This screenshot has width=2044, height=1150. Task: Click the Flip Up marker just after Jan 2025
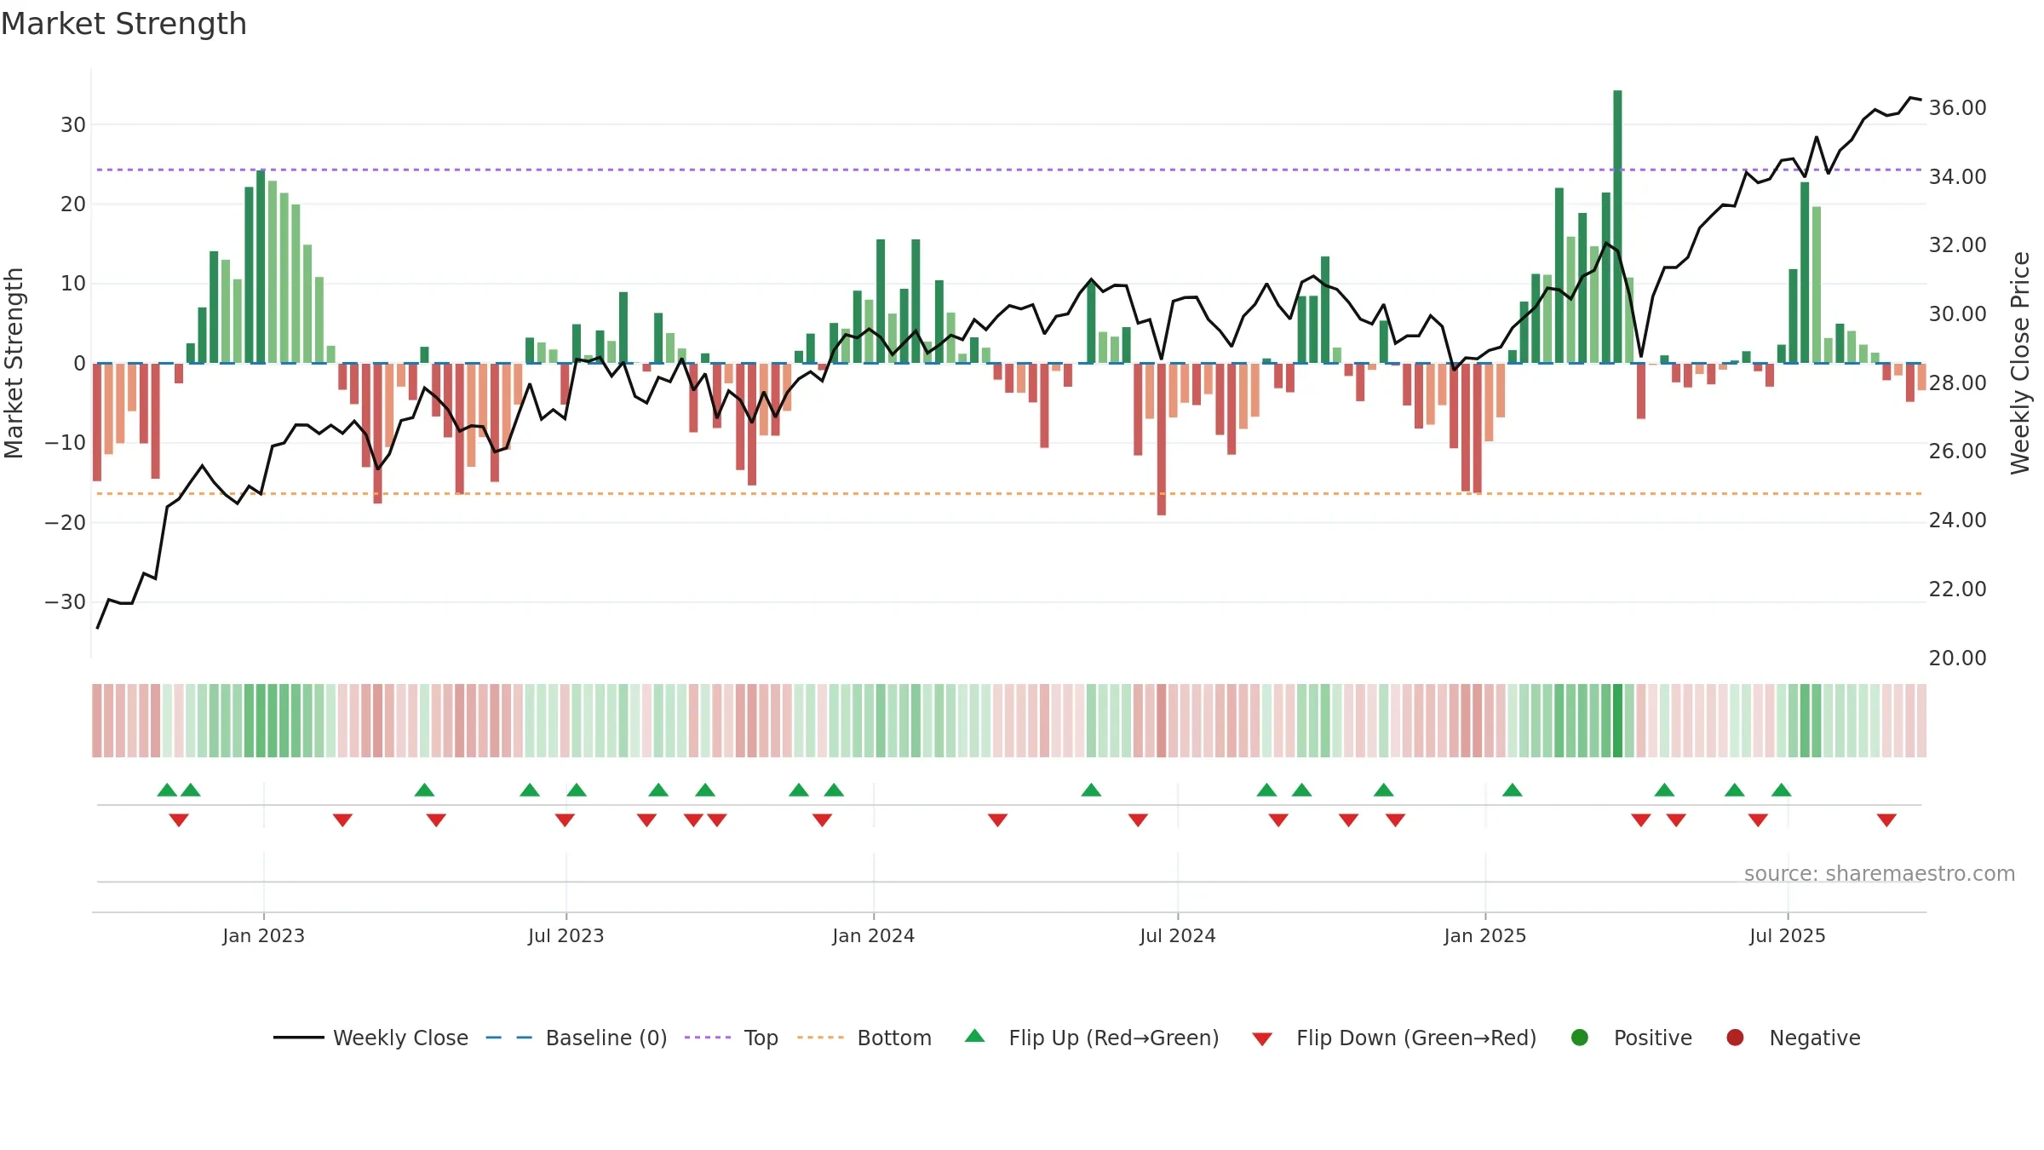tap(1513, 790)
